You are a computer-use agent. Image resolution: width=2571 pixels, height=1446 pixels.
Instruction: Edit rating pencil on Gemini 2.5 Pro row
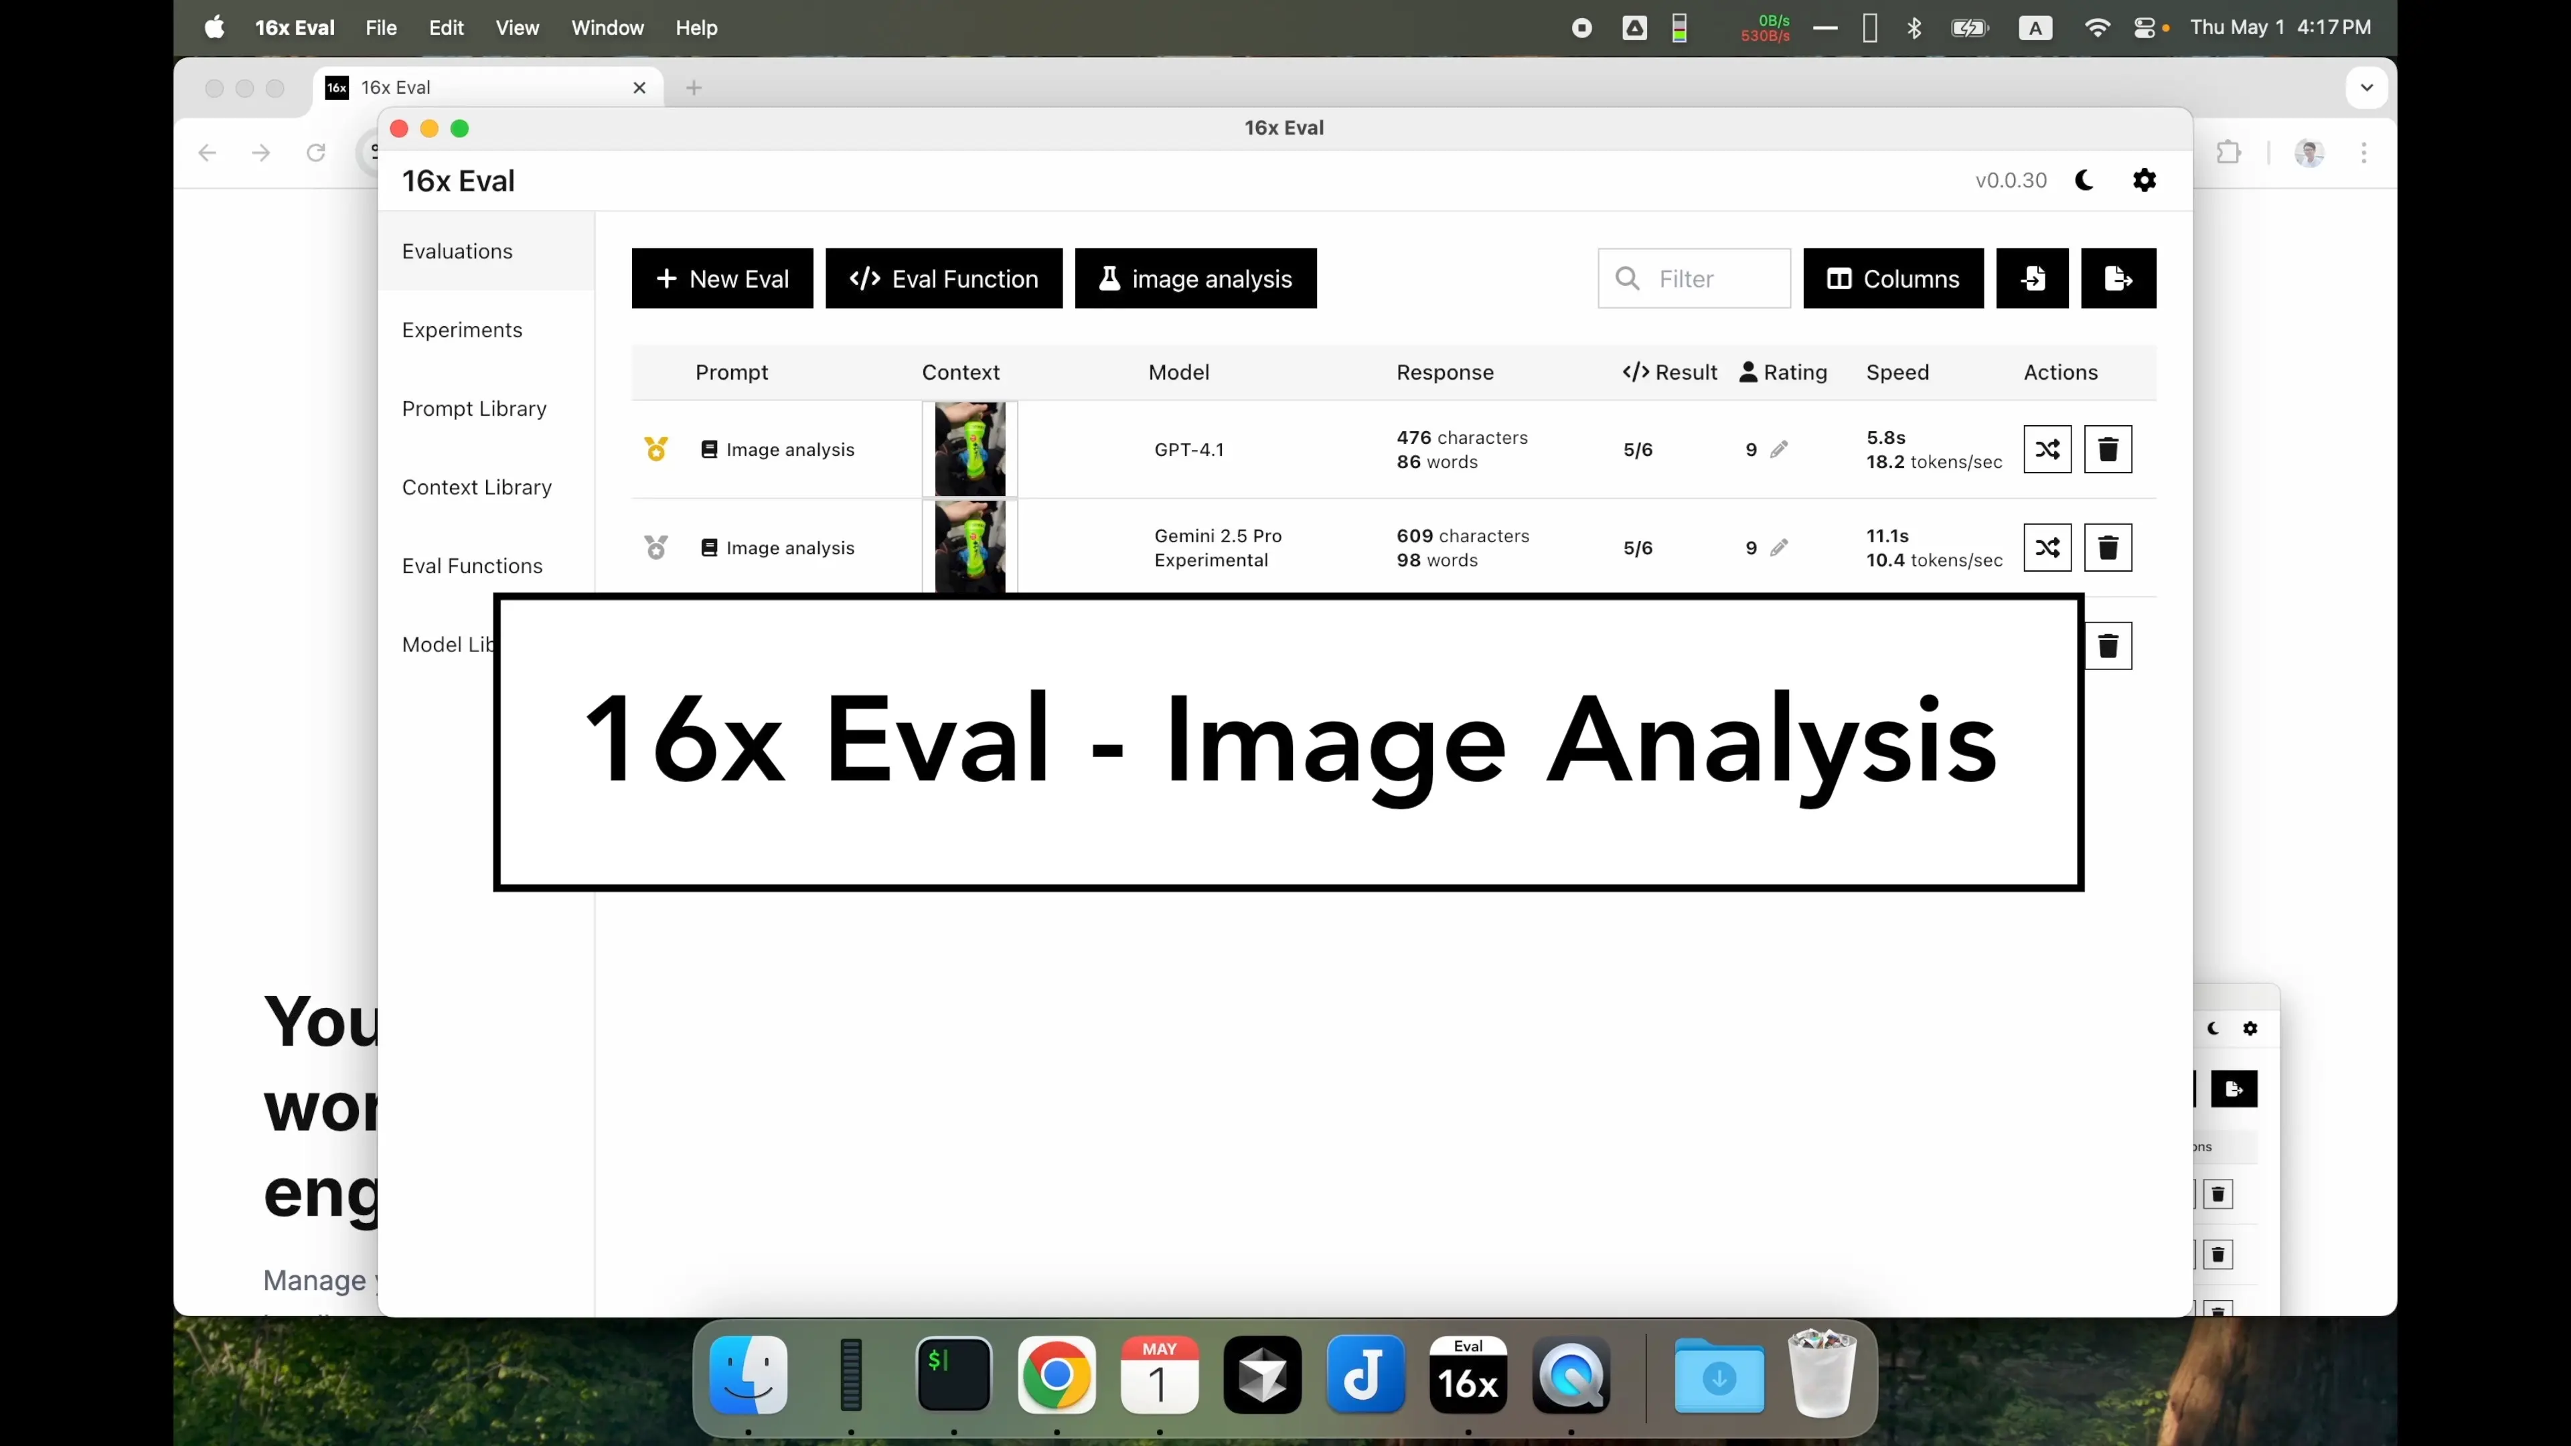pos(1778,548)
